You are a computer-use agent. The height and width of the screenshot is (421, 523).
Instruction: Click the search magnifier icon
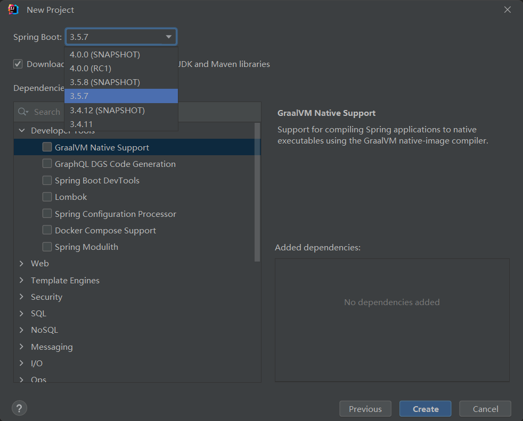pyautogui.click(x=23, y=112)
